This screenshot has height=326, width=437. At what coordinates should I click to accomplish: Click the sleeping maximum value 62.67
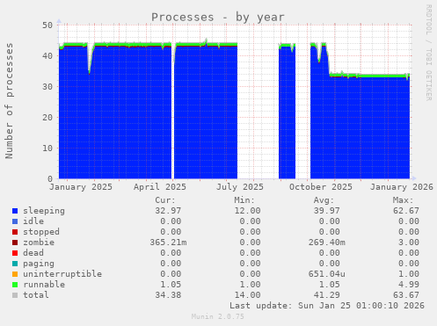405,211
